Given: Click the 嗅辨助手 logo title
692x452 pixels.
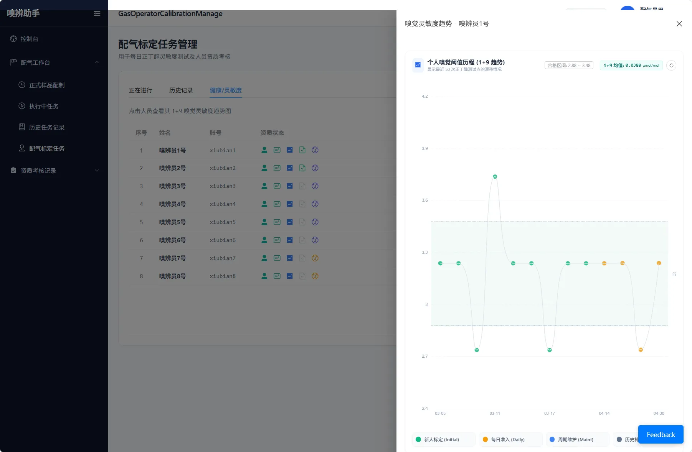Looking at the screenshot, I should pyautogui.click(x=23, y=13).
